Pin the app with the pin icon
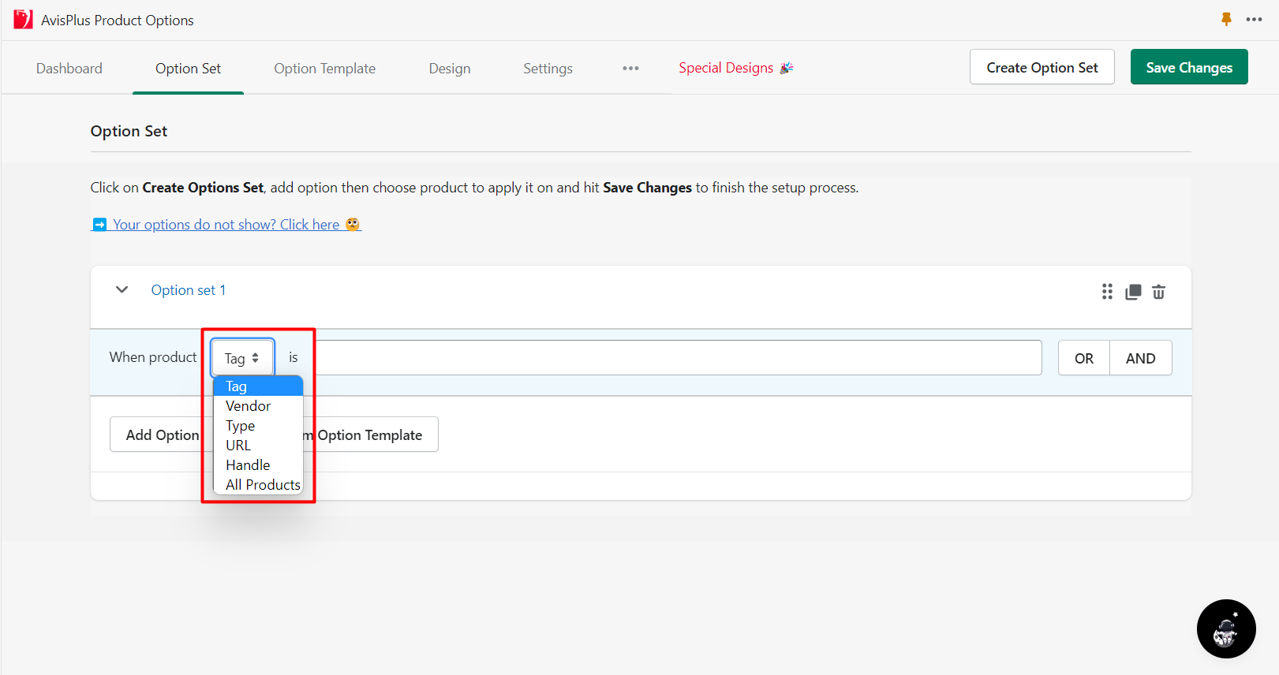The width and height of the screenshot is (1279, 675). (1226, 19)
